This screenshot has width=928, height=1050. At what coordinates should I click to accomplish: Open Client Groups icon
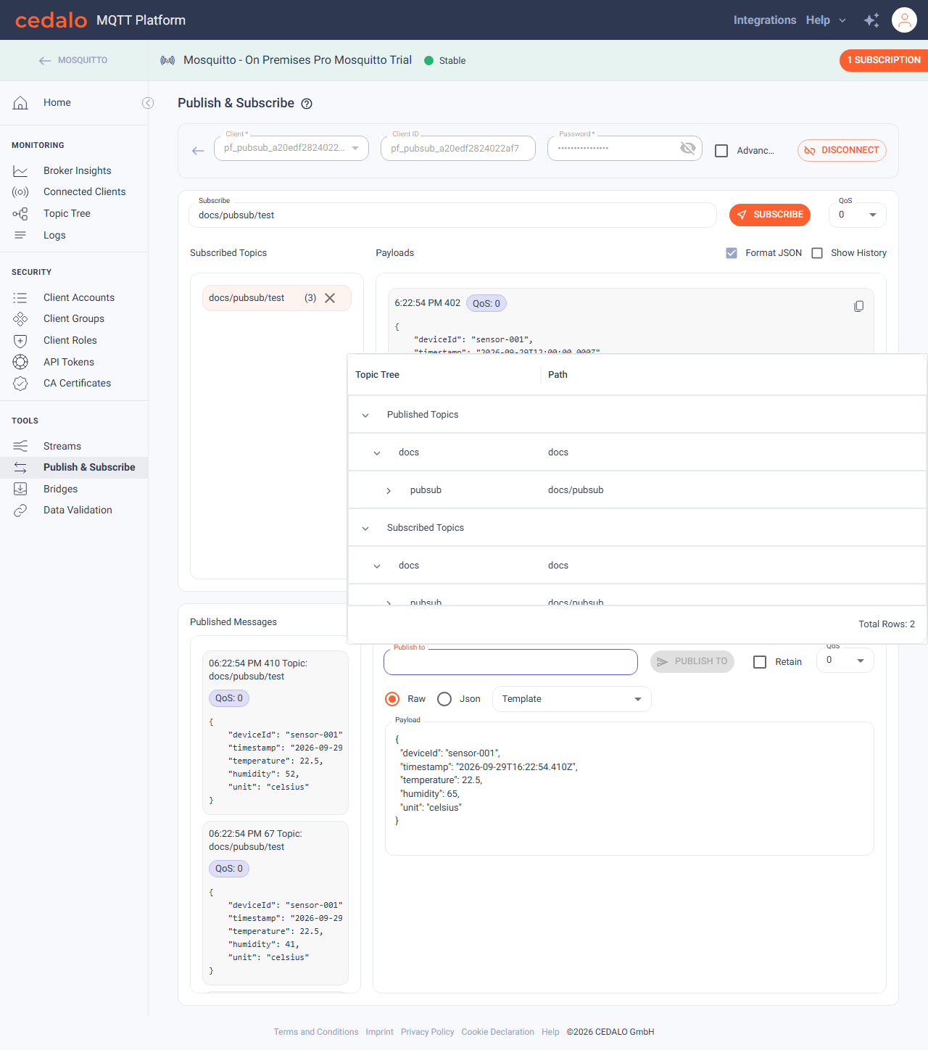pyautogui.click(x=20, y=319)
